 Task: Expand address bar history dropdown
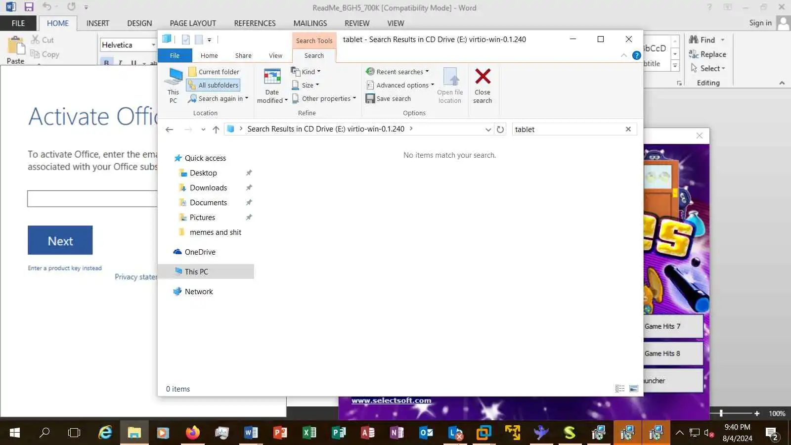(488, 129)
